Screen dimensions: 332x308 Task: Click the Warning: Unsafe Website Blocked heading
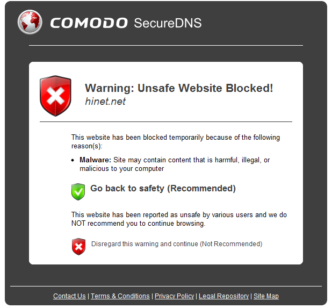tap(179, 88)
